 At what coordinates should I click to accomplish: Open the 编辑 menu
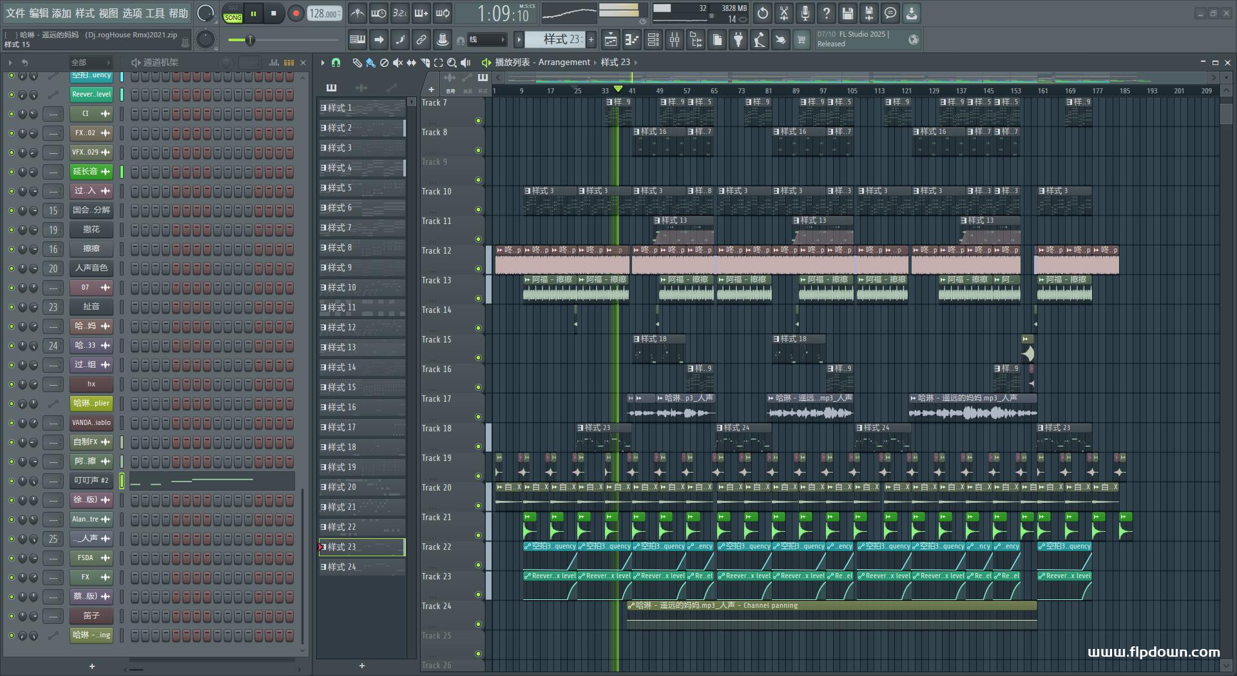39,13
